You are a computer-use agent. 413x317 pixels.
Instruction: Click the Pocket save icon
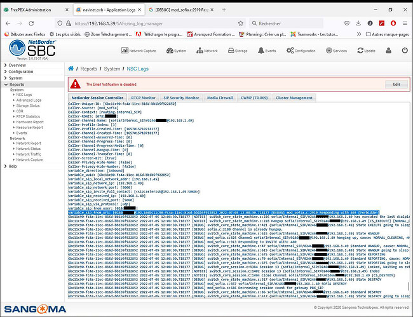347,23
